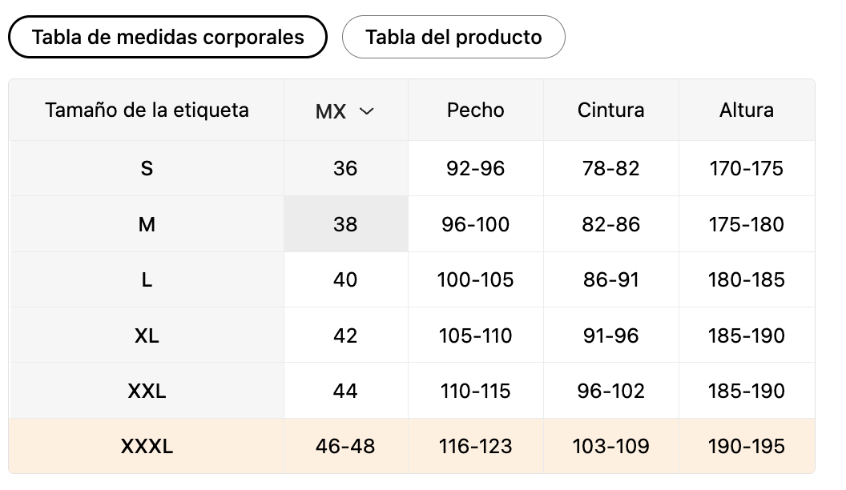Click the highlighted MX 38 cell

pyautogui.click(x=346, y=224)
